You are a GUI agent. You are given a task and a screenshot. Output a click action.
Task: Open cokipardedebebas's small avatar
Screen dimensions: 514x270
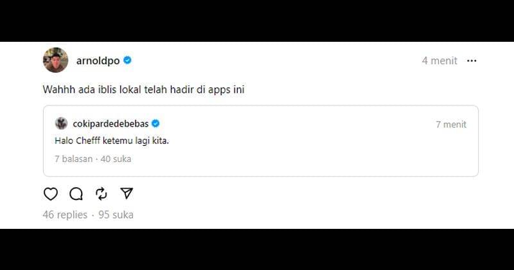click(x=61, y=123)
